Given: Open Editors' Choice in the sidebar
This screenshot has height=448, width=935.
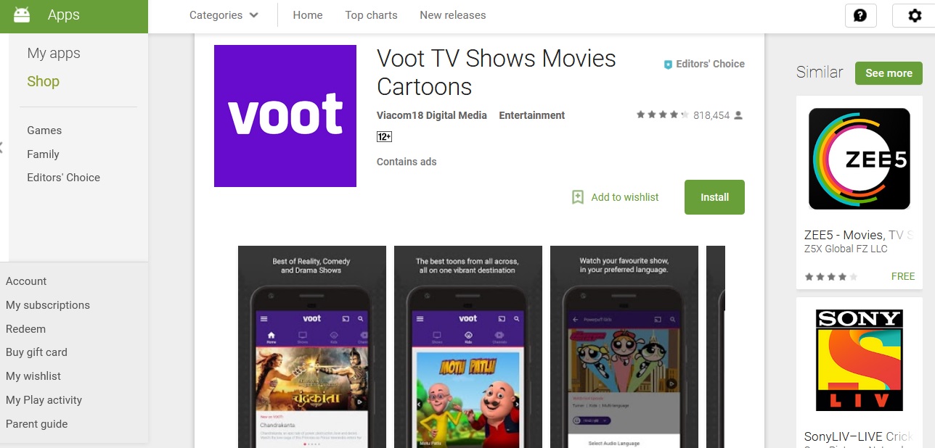Looking at the screenshot, I should 64,178.
